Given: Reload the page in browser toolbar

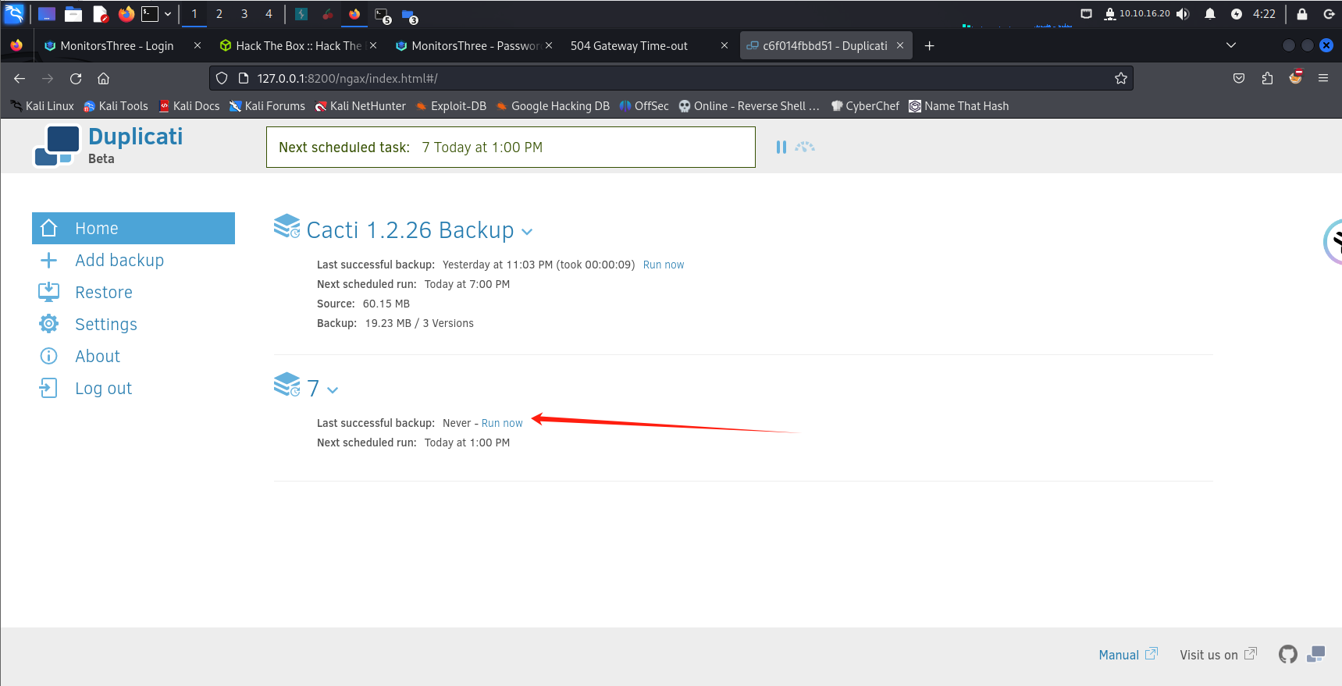Looking at the screenshot, I should point(76,78).
